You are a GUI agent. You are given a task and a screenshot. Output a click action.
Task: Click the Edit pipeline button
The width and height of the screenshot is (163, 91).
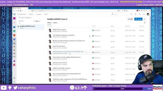130,19
